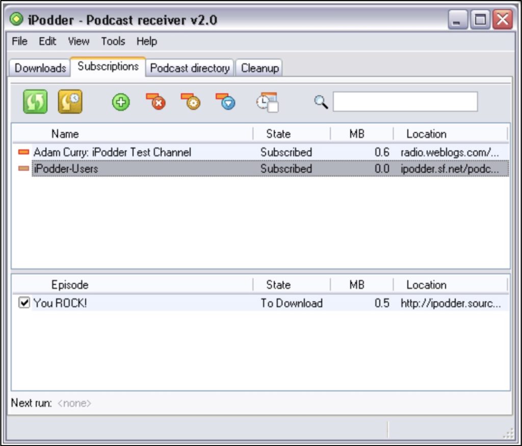This screenshot has width=522, height=446.
Task: Switch to the Downloads tab
Action: coord(40,68)
